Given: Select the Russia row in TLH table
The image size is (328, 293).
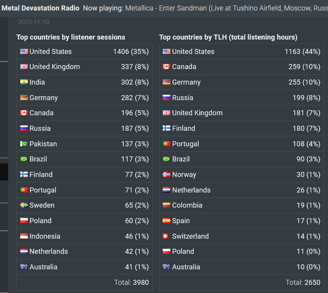Looking at the screenshot, I should tap(241, 97).
